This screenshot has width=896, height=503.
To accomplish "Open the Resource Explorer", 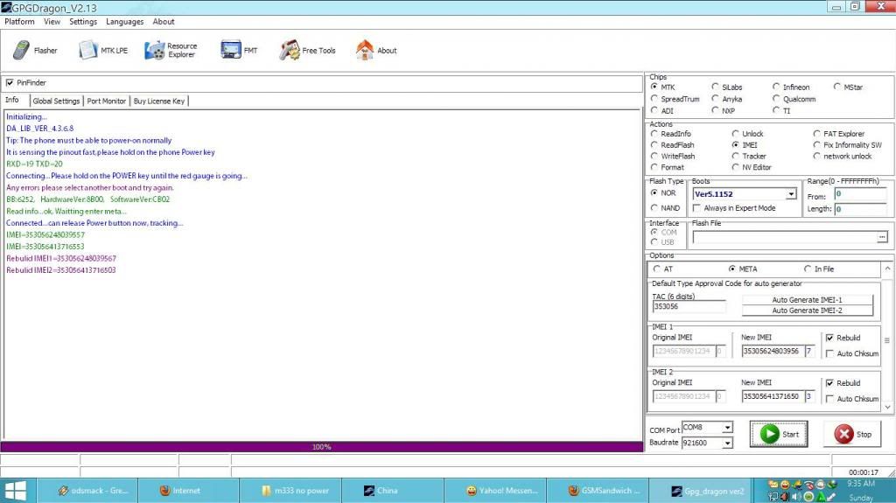I will [x=171, y=51].
